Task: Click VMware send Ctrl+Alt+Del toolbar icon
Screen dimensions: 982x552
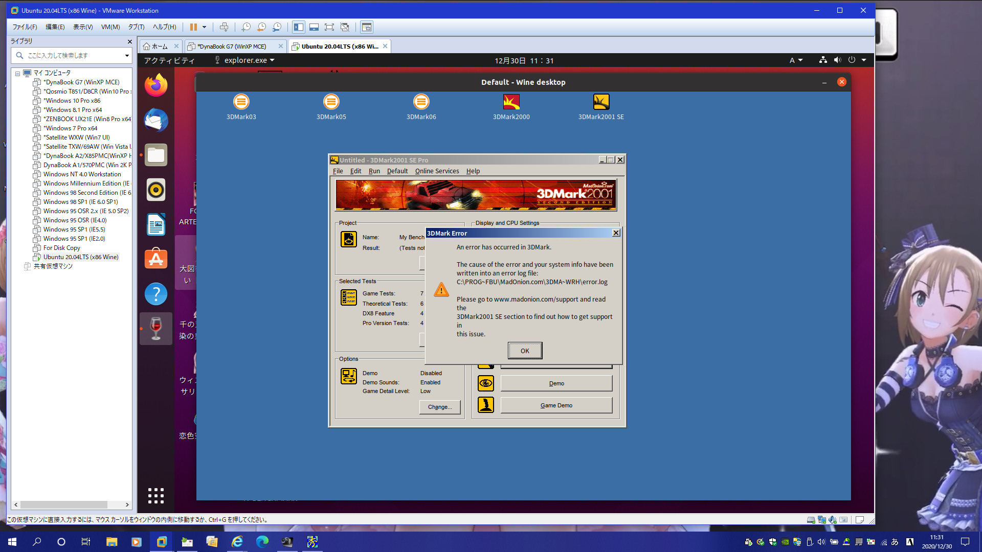Action: click(224, 27)
